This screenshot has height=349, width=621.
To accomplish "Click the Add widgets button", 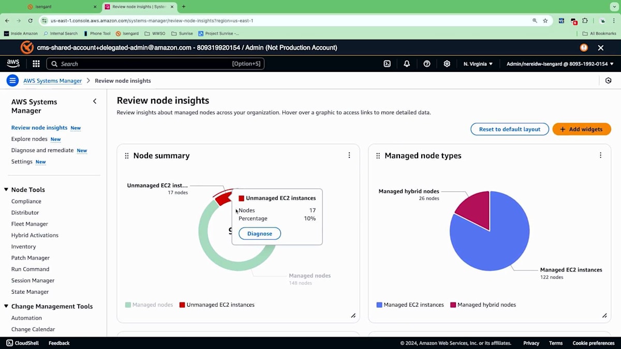I will (582, 129).
